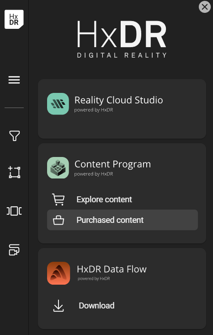Activate the add selection area tool

[14, 172]
